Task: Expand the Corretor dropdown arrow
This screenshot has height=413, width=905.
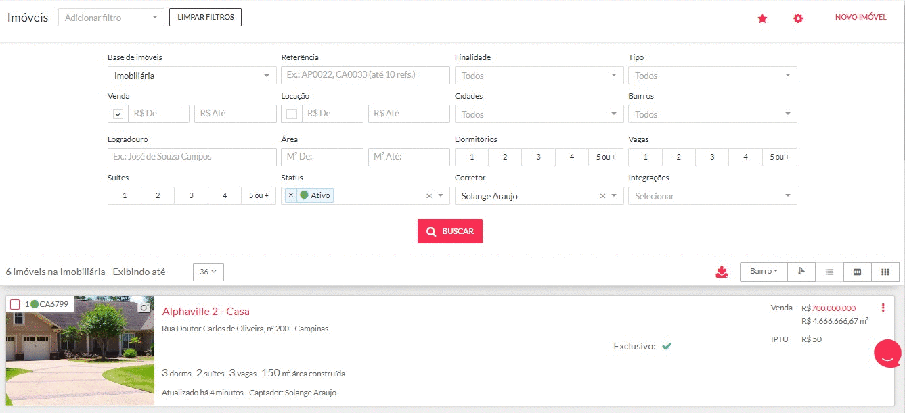Action: click(x=615, y=196)
